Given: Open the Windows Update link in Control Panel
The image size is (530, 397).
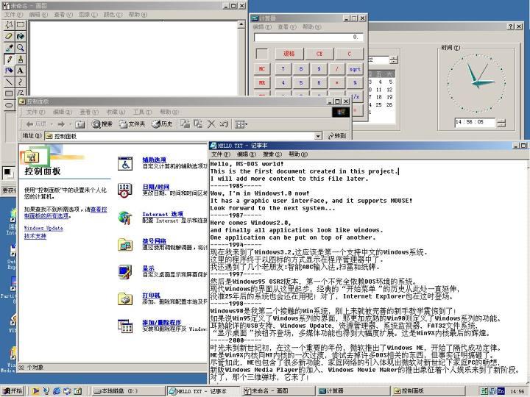Looking at the screenshot, I should tap(43, 228).
